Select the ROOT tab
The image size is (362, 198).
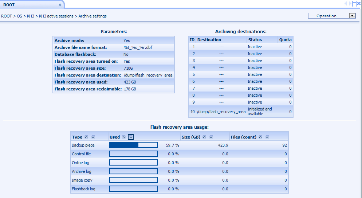(9, 5)
